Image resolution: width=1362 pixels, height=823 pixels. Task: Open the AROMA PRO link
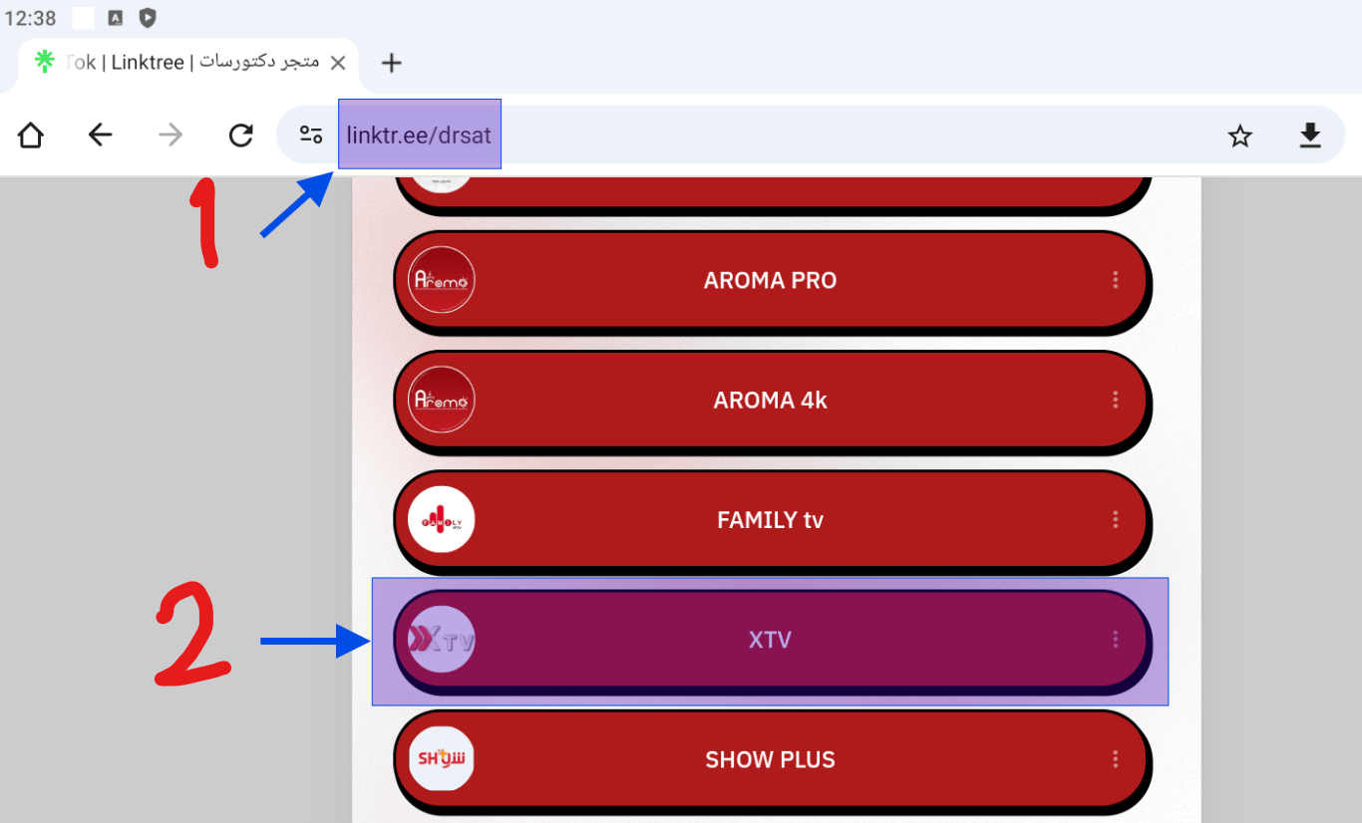[x=770, y=281]
